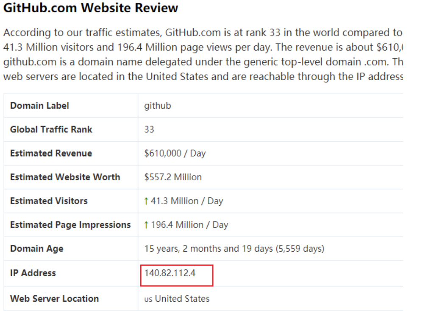Click the rank value 33 in table
Viewport: 429px width, 311px height.
(x=149, y=129)
